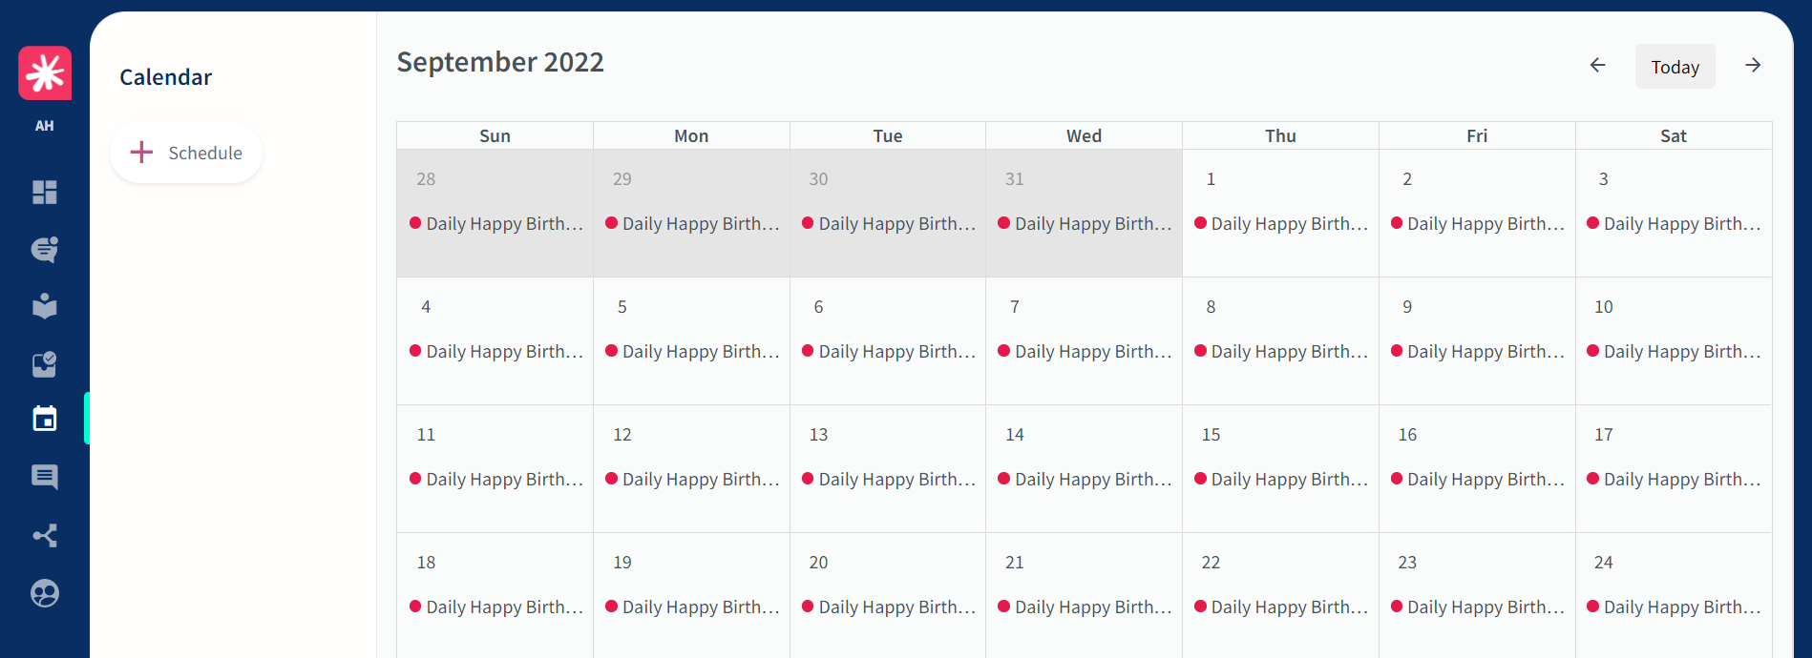
Task: Open the Daily Happy Birthday event on September 5
Action: (x=692, y=351)
